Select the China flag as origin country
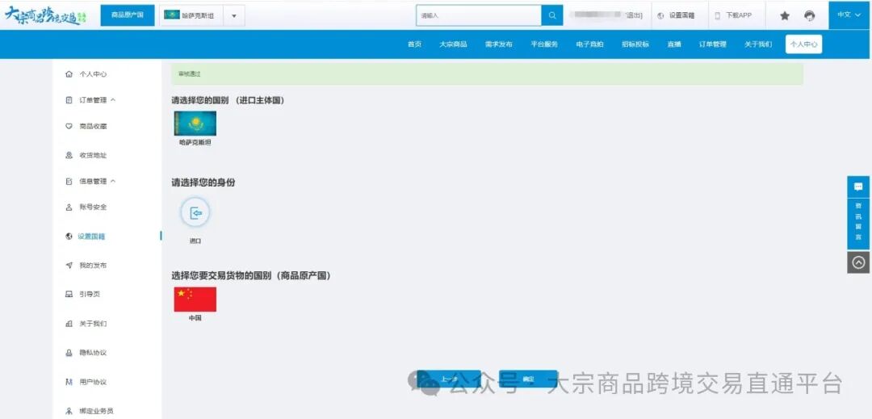The width and height of the screenshot is (872, 419). (x=195, y=300)
